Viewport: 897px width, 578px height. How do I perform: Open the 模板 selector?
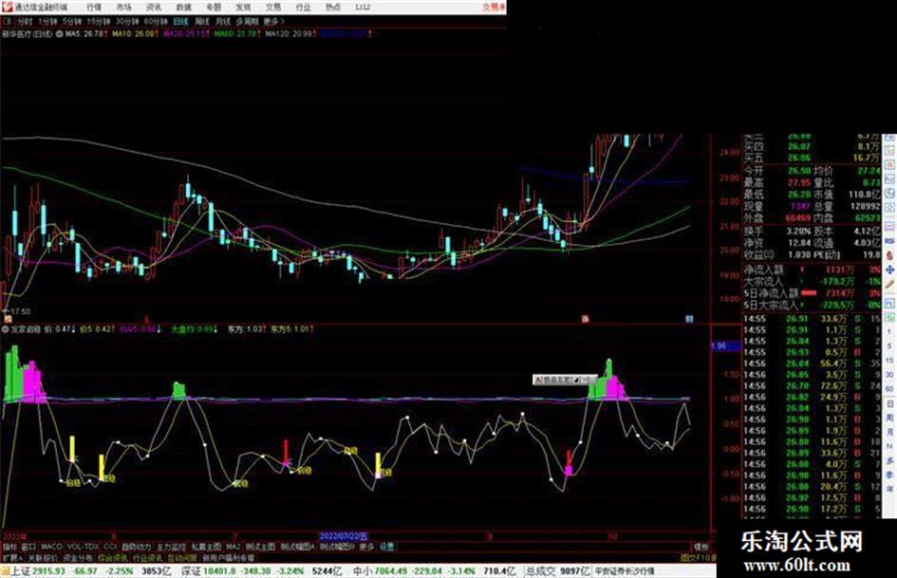pyautogui.click(x=701, y=547)
